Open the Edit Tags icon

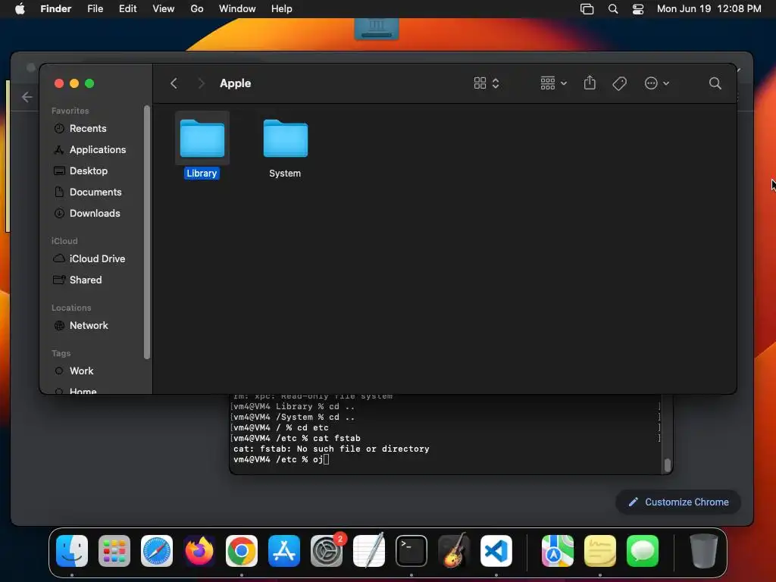[619, 83]
